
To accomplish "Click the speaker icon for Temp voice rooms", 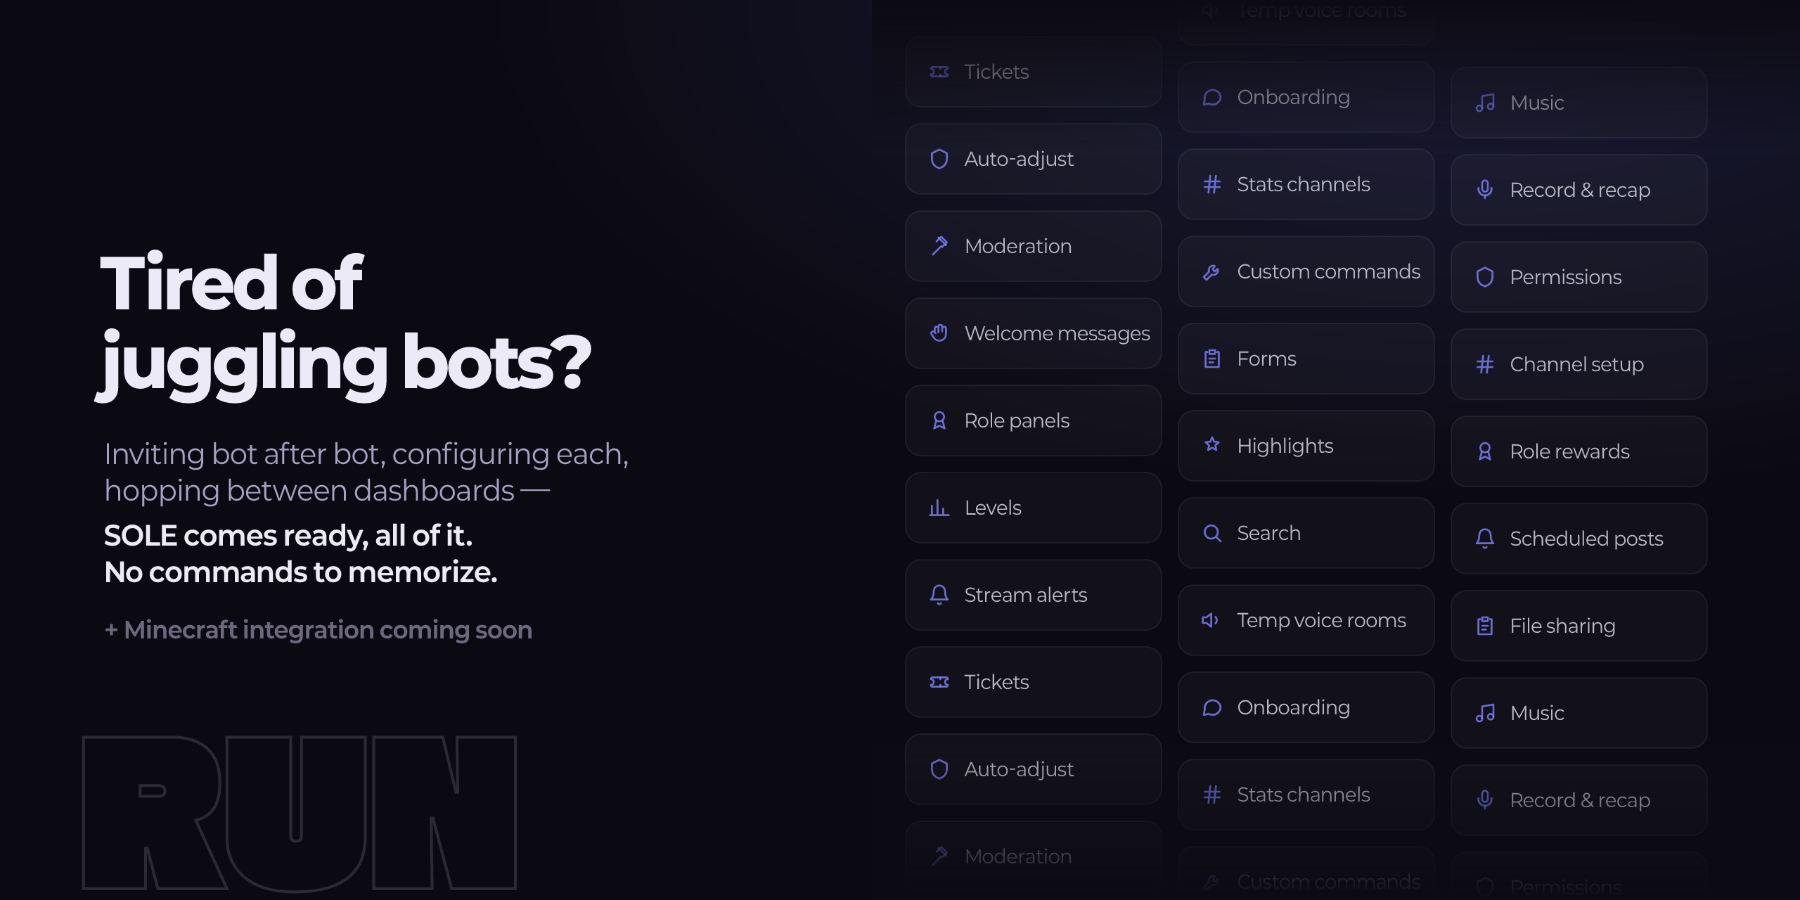I will [1210, 620].
